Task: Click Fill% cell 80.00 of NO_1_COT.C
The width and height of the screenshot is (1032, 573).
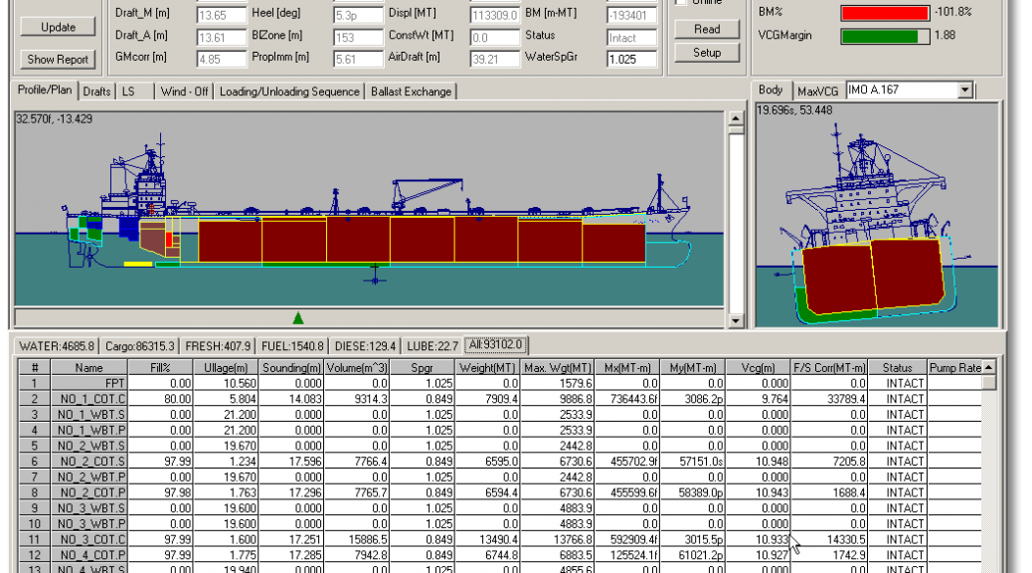Action: click(161, 399)
